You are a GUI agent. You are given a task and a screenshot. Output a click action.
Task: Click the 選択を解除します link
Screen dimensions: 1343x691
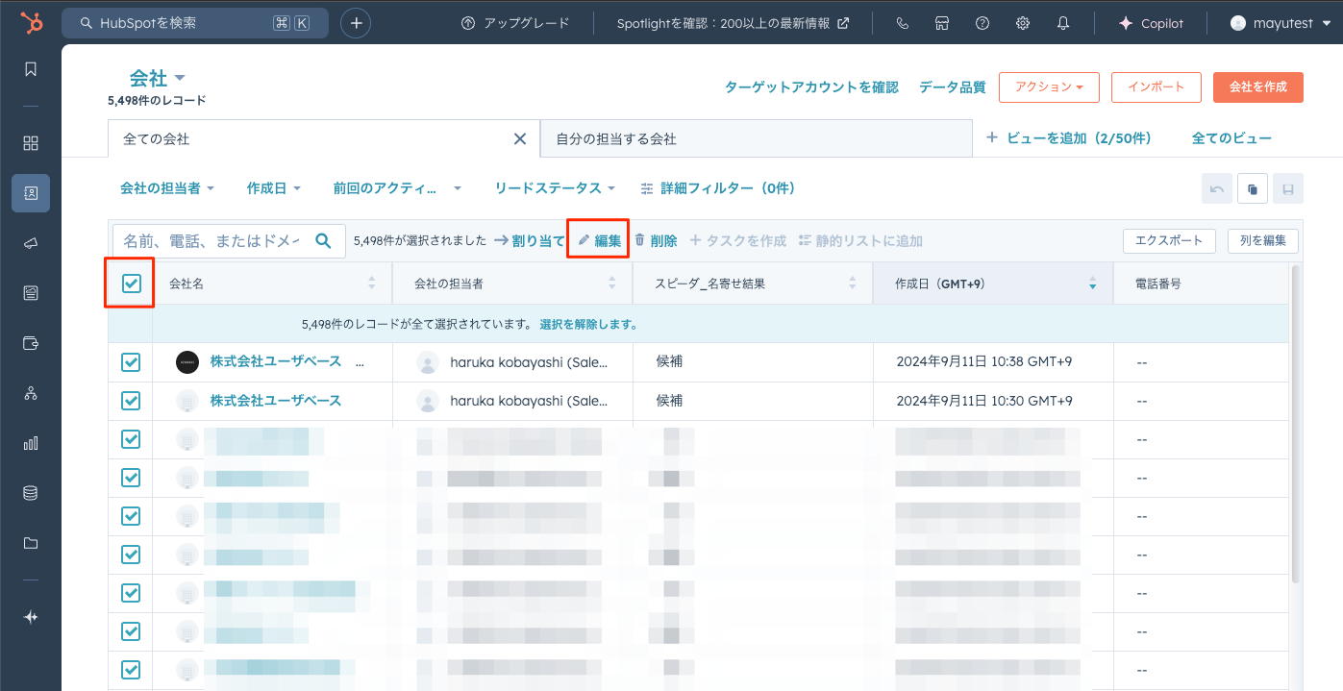[588, 324]
